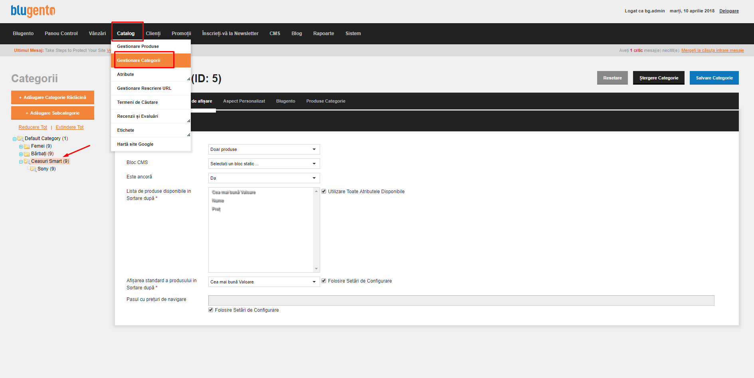Click the Sony folder icon
754x378 pixels.
tap(34, 169)
